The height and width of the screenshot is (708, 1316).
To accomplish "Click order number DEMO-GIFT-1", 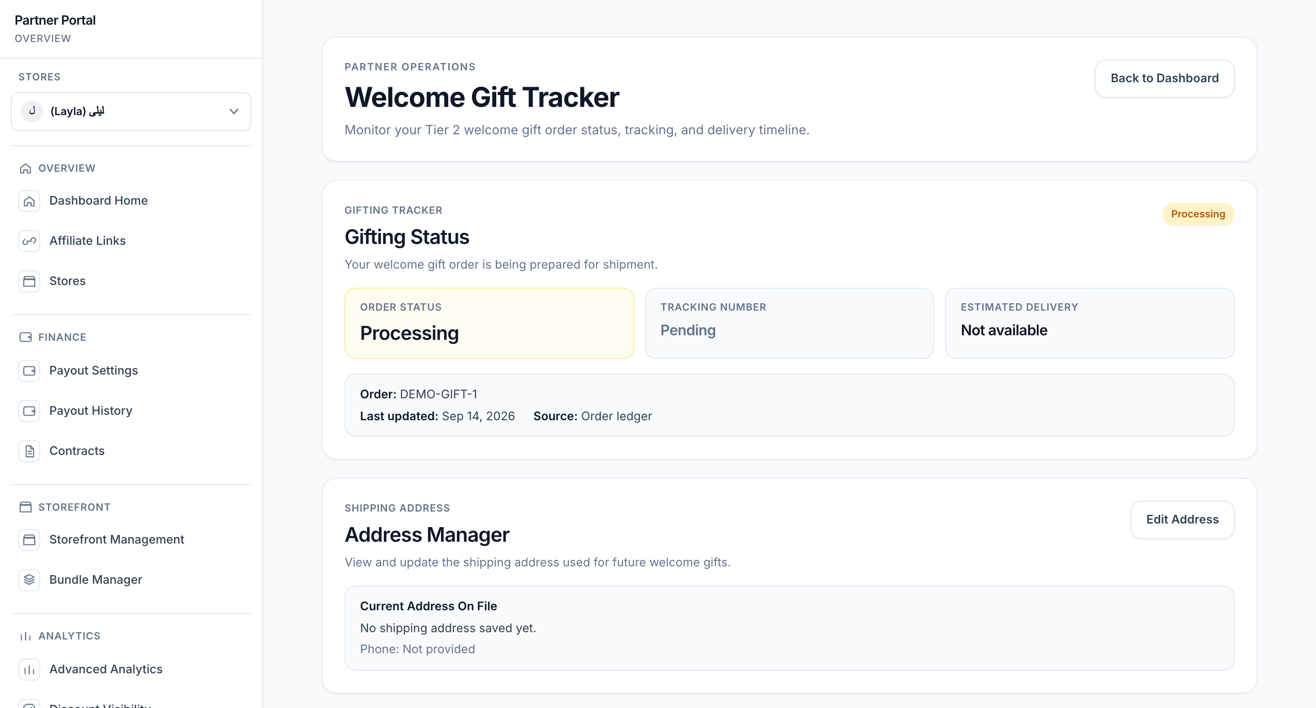I will [x=438, y=394].
